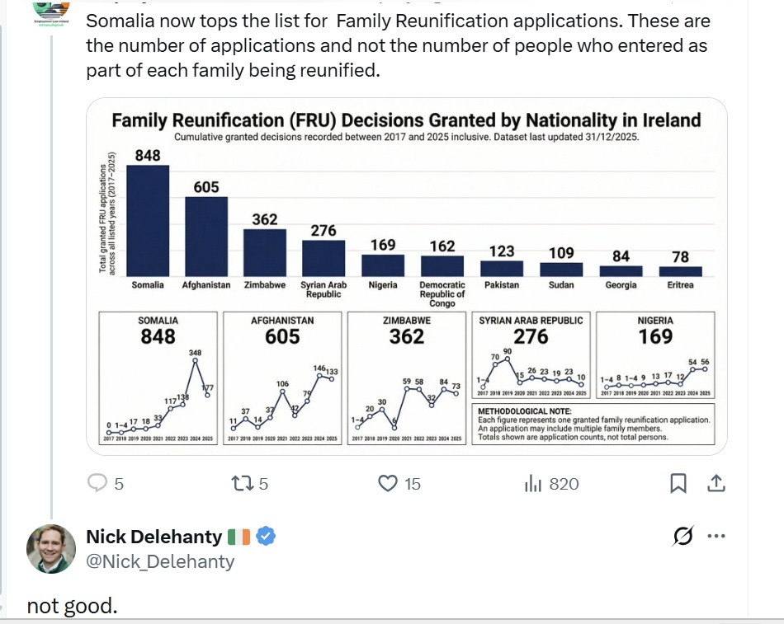This screenshot has width=784, height=624.
Task: Click the 15 likes count
Action: [412, 484]
